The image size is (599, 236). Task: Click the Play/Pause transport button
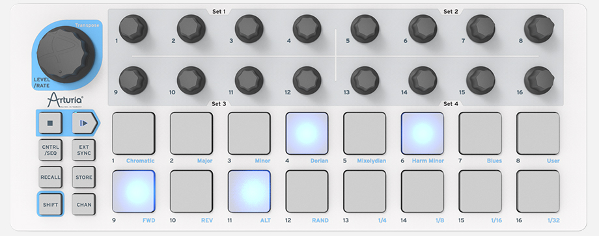[84, 123]
